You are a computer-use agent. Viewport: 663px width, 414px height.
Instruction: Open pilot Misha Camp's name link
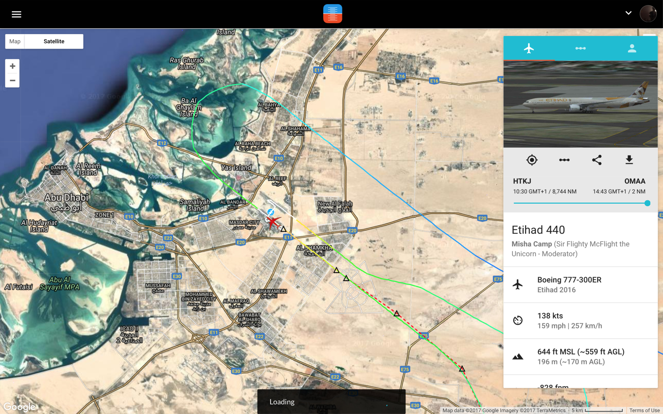pyautogui.click(x=531, y=244)
